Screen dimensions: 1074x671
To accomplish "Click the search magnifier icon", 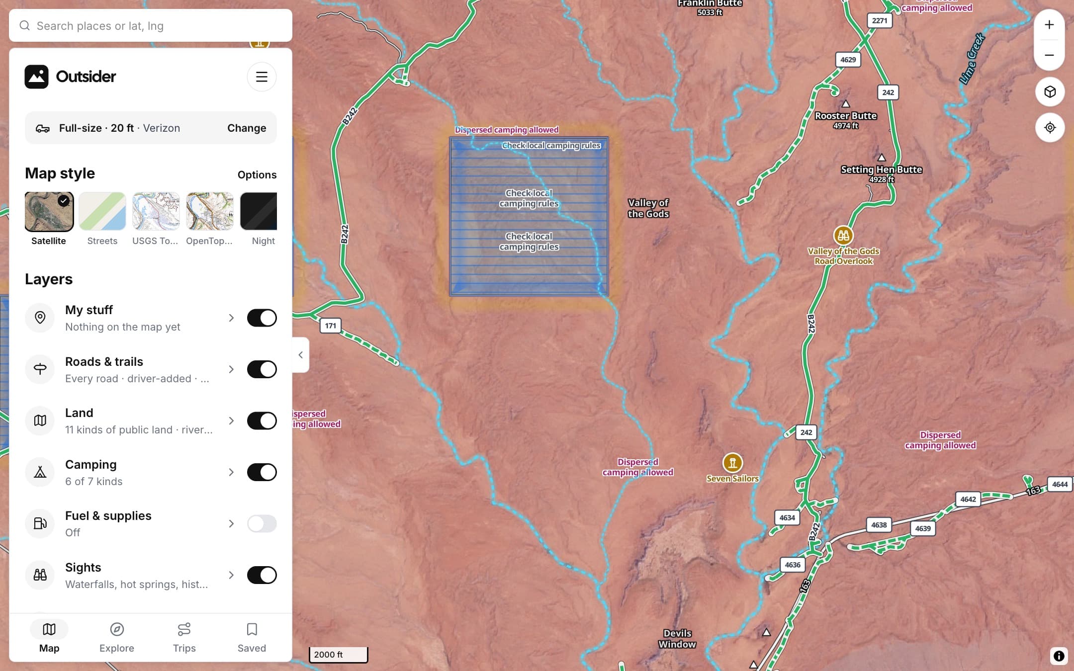I will click(24, 25).
